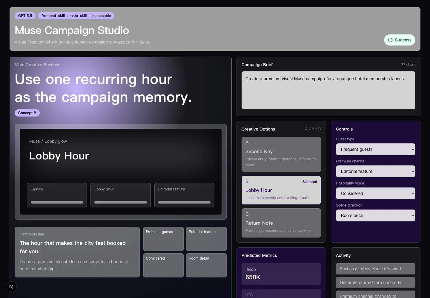Click the CTR metric card
Viewport: 430px width, 298px height.
(281, 294)
